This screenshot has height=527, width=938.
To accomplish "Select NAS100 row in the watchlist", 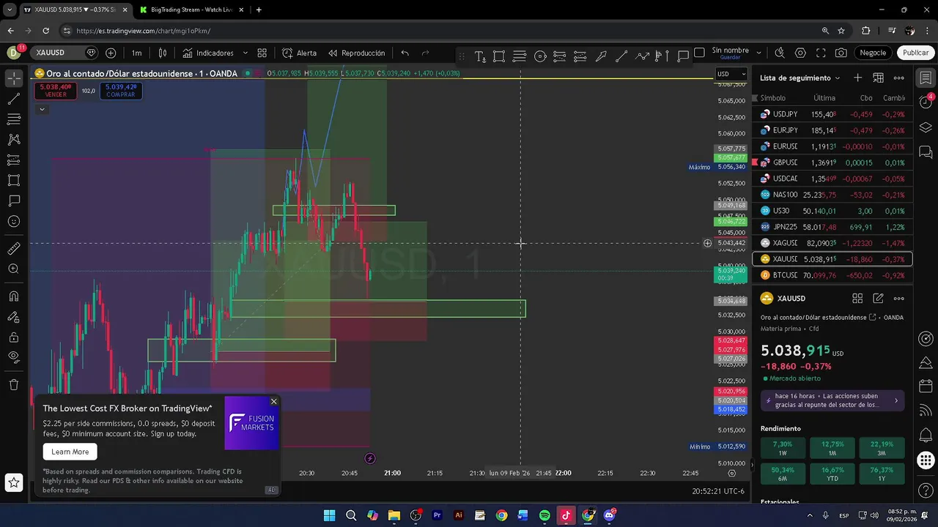I will (832, 195).
